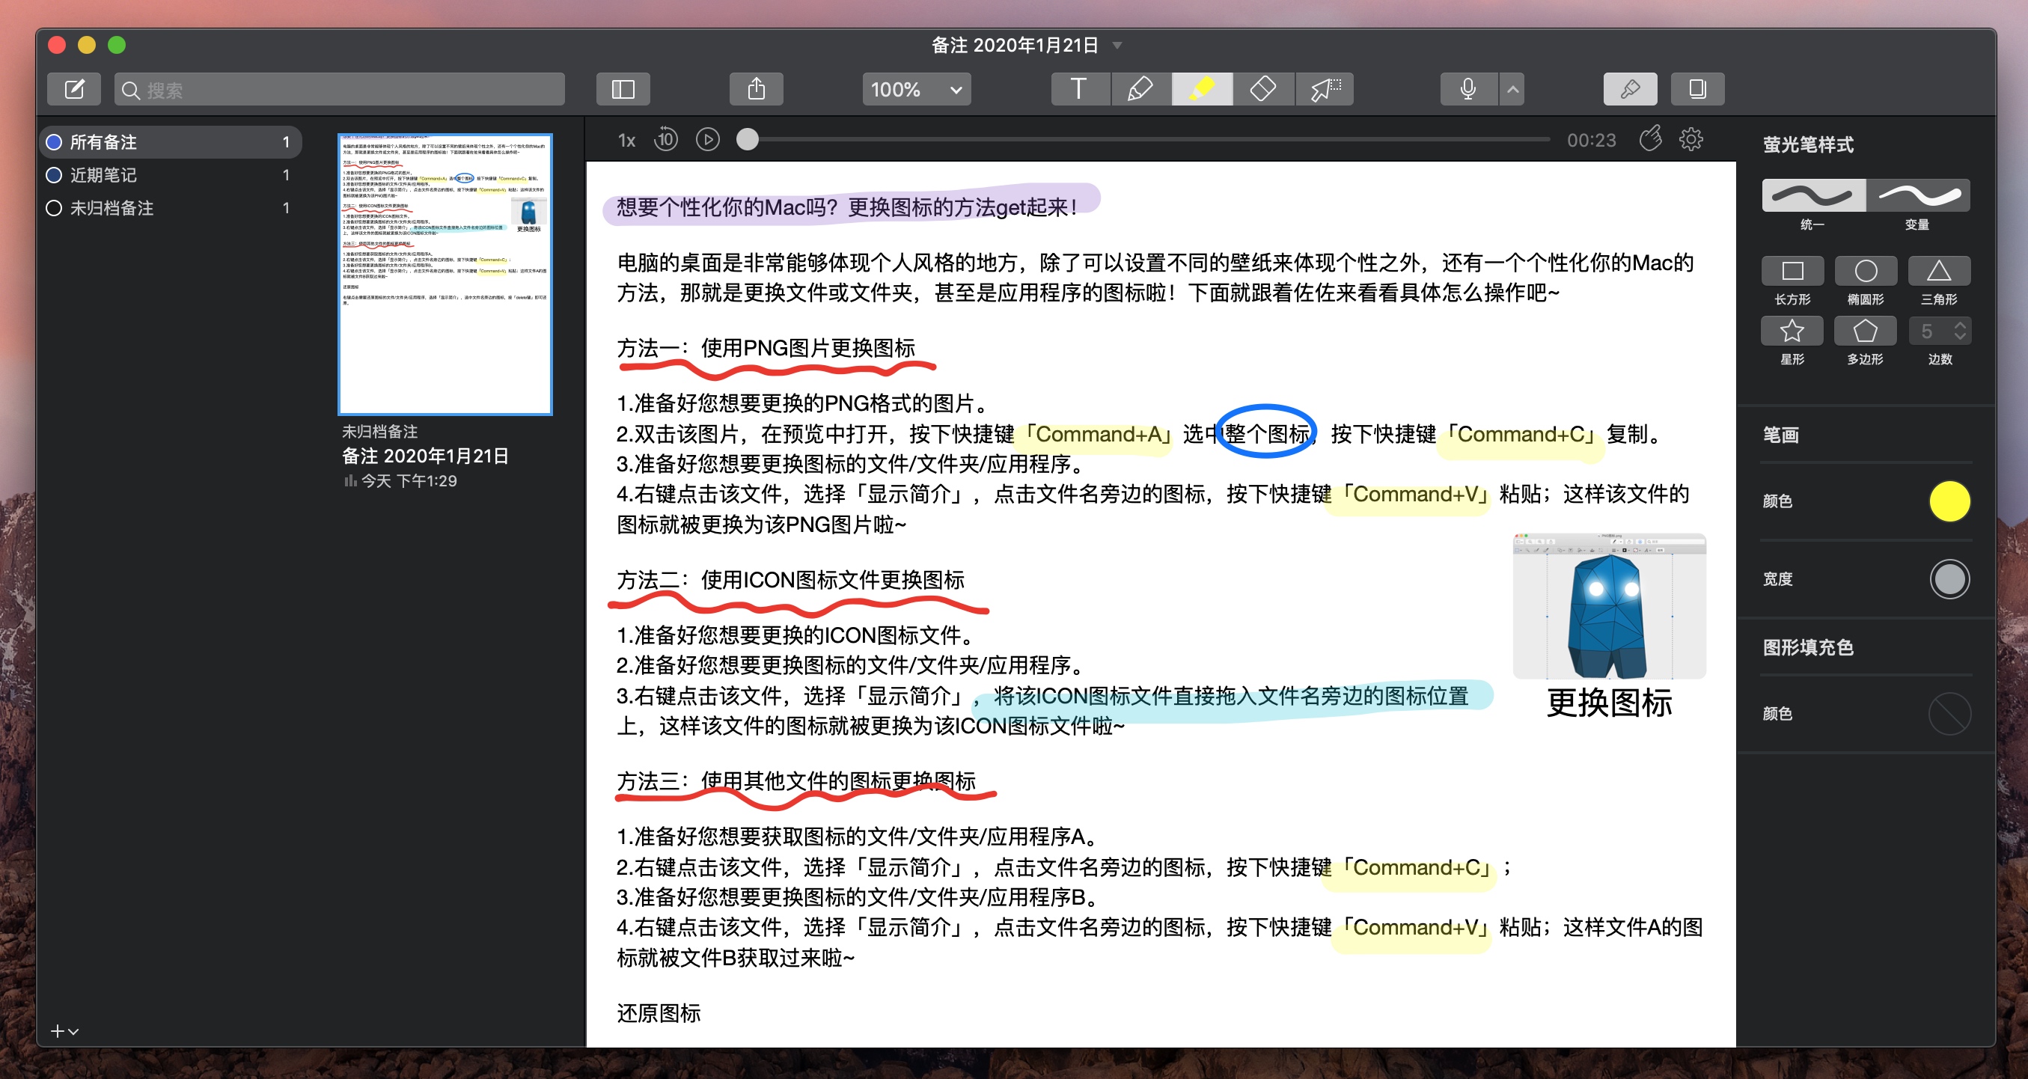
Task: Select the 多边形 polygon shape
Action: pos(1866,331)
